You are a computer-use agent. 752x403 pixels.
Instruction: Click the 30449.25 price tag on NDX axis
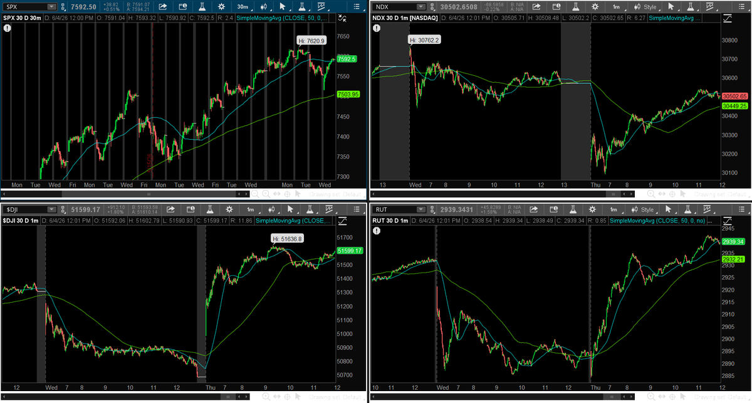tap(734, 107)
